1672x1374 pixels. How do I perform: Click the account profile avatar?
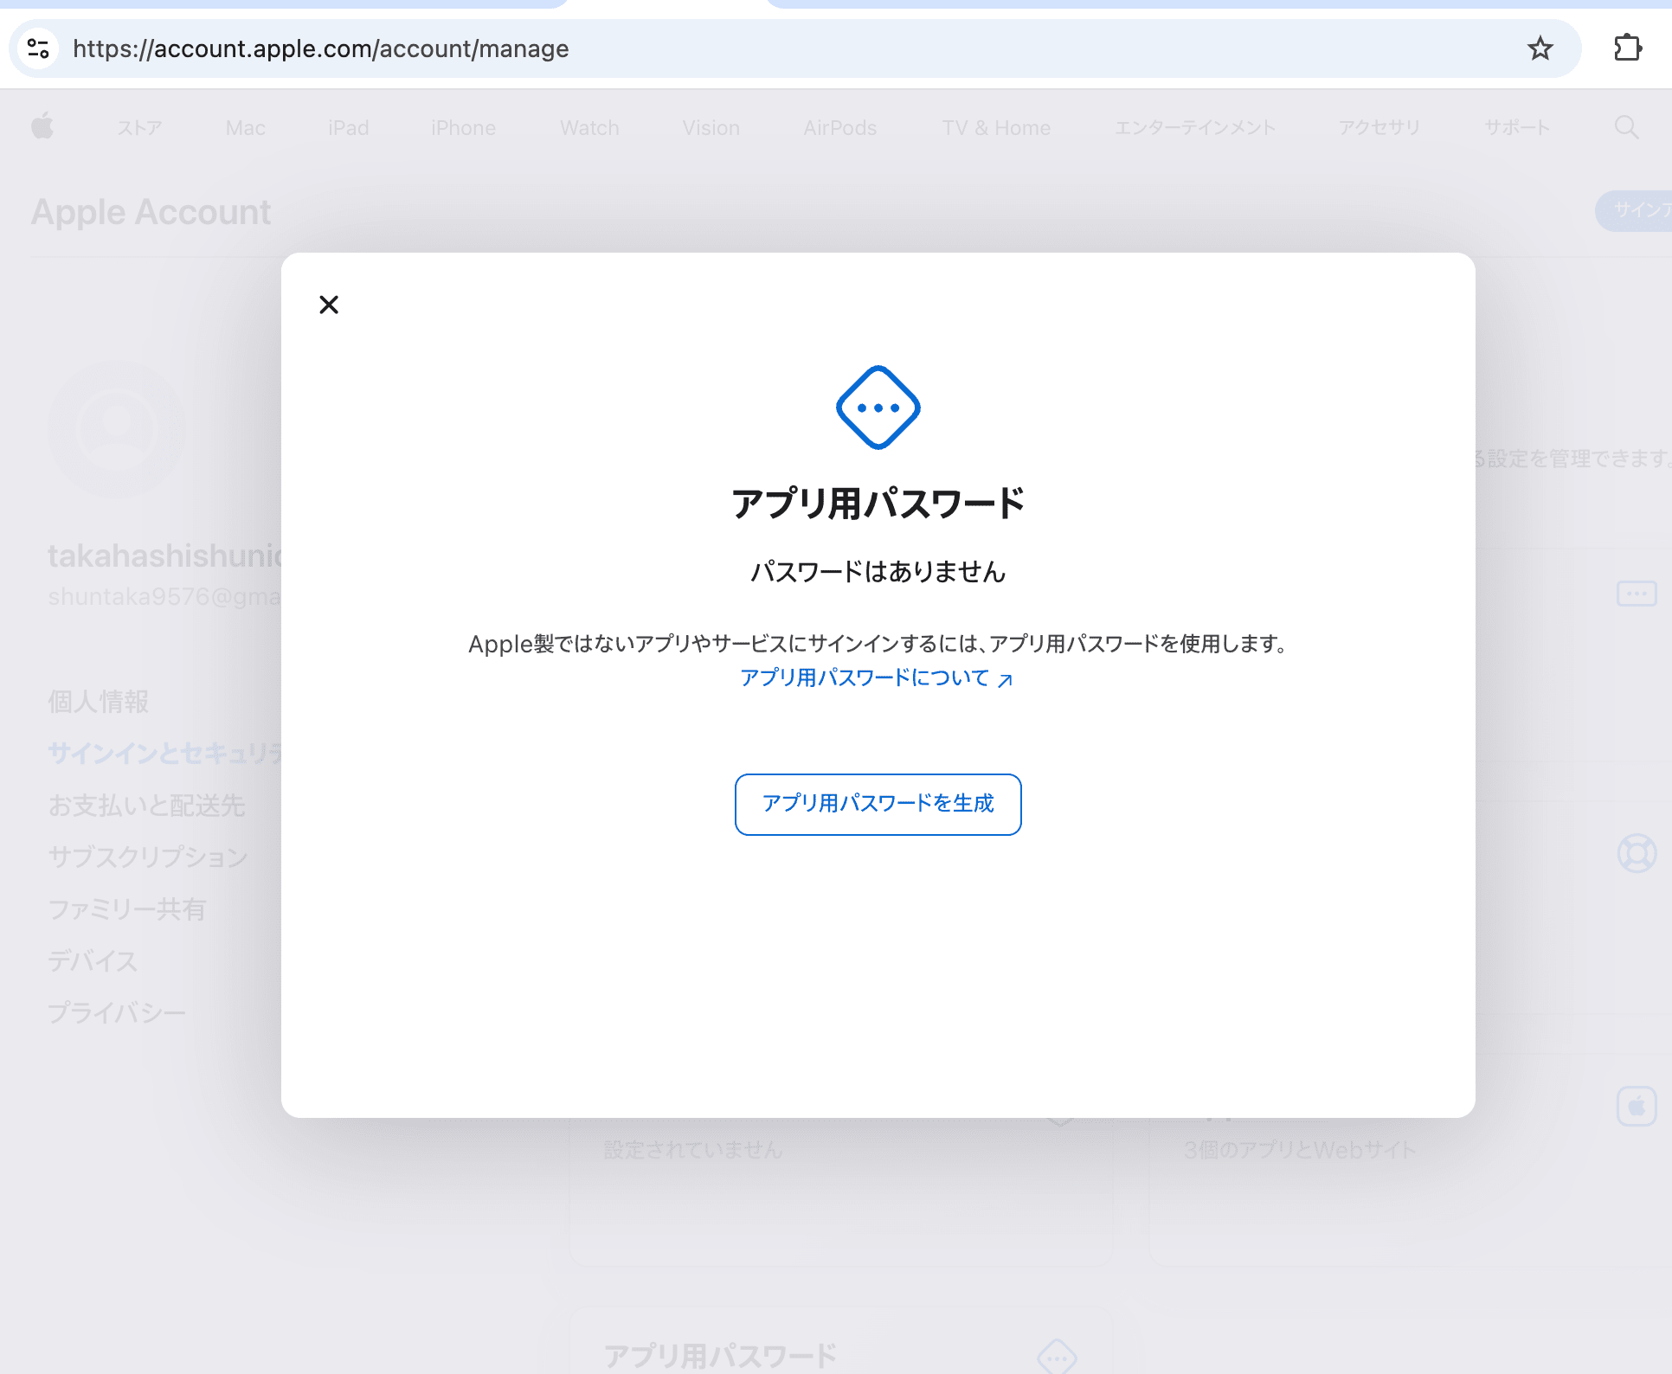(x=117, y=428)
